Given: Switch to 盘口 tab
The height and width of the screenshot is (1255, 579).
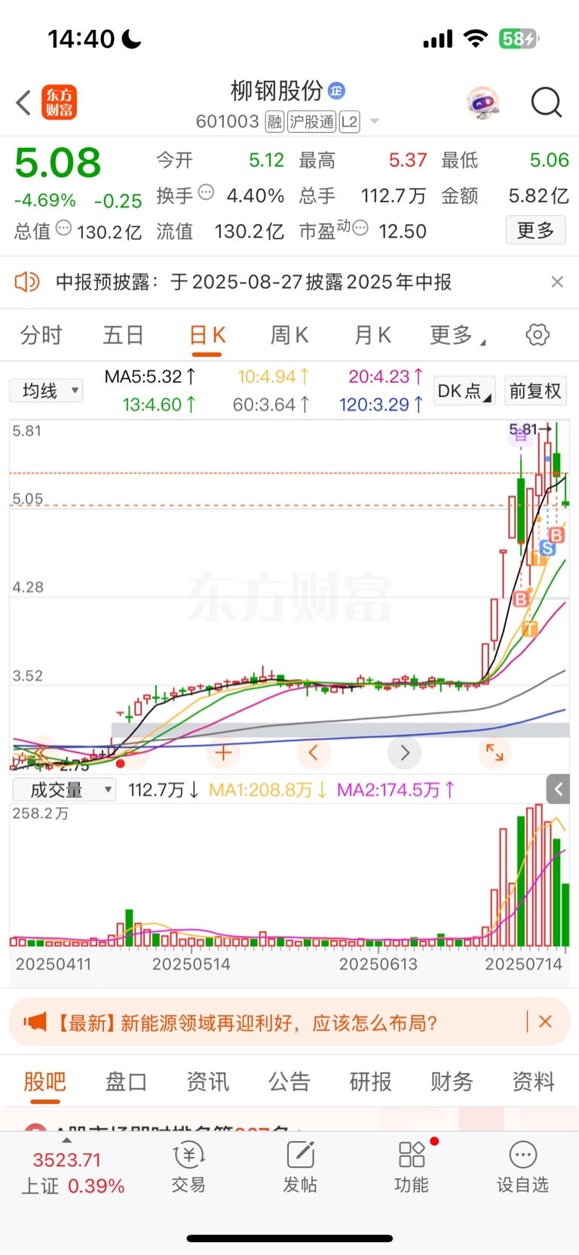Looking at the screenshot, I should point(126,1082).
